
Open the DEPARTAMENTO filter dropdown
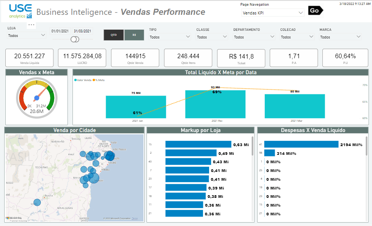[254, 37]
